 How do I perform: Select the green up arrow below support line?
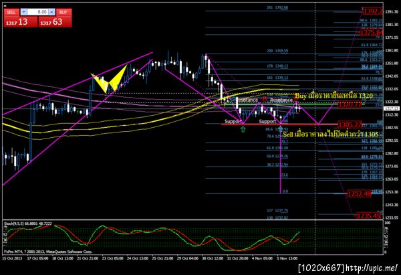(243, 129)
